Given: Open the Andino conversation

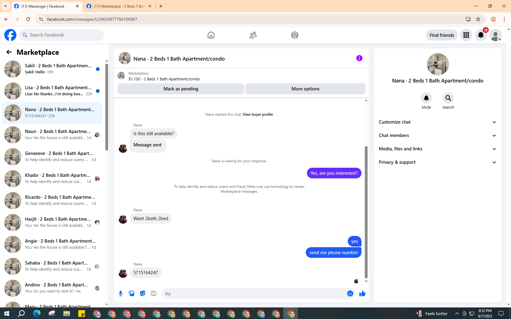Looking at the screenshot, I should tap(52, 288).
